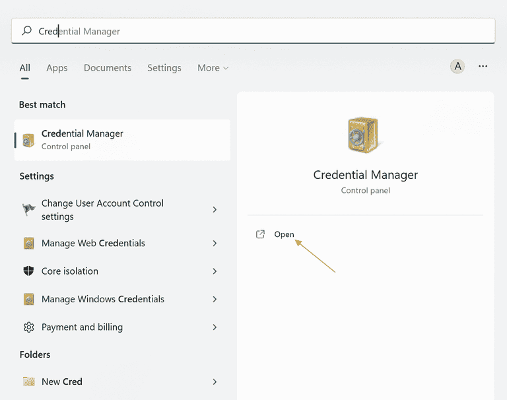Expand the Core isolation chevron arrow
This screenshot has height=400, width=507.
point(215,271)
